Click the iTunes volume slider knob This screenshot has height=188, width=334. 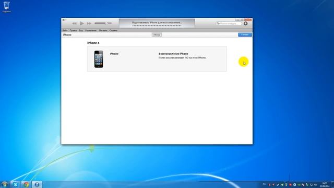click(106, 23)
